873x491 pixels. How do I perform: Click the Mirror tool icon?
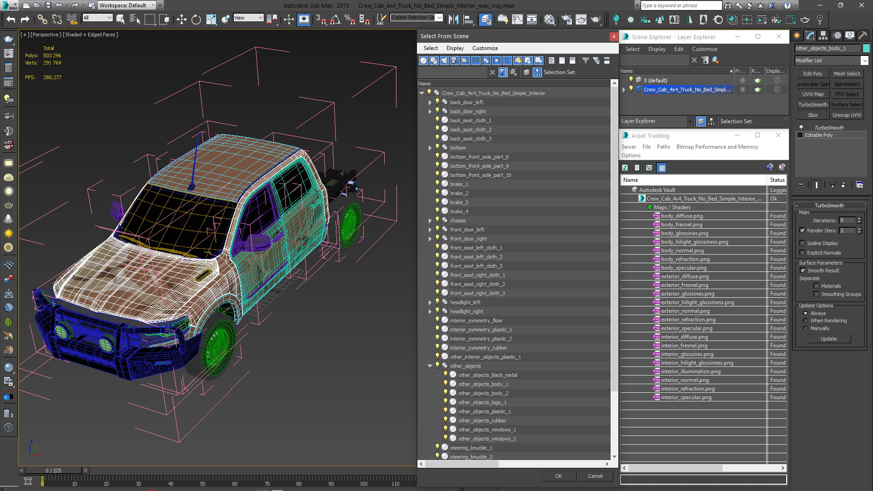[453, 19]
